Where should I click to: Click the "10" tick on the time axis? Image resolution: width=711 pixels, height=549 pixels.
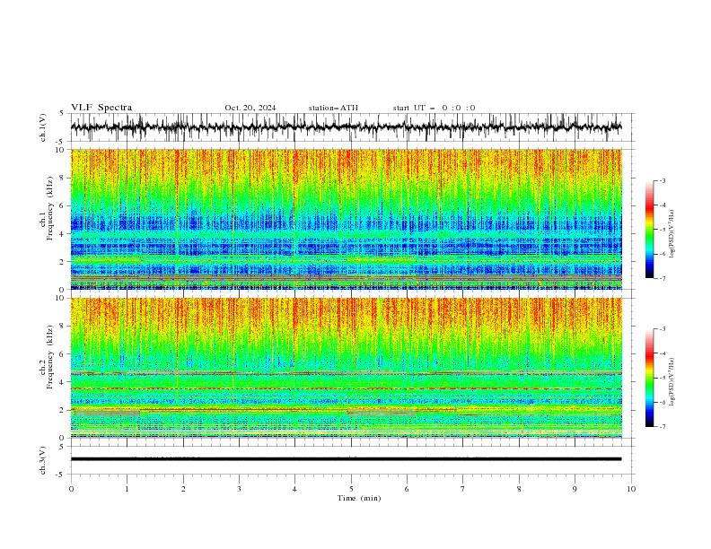(x=631, y=489)
